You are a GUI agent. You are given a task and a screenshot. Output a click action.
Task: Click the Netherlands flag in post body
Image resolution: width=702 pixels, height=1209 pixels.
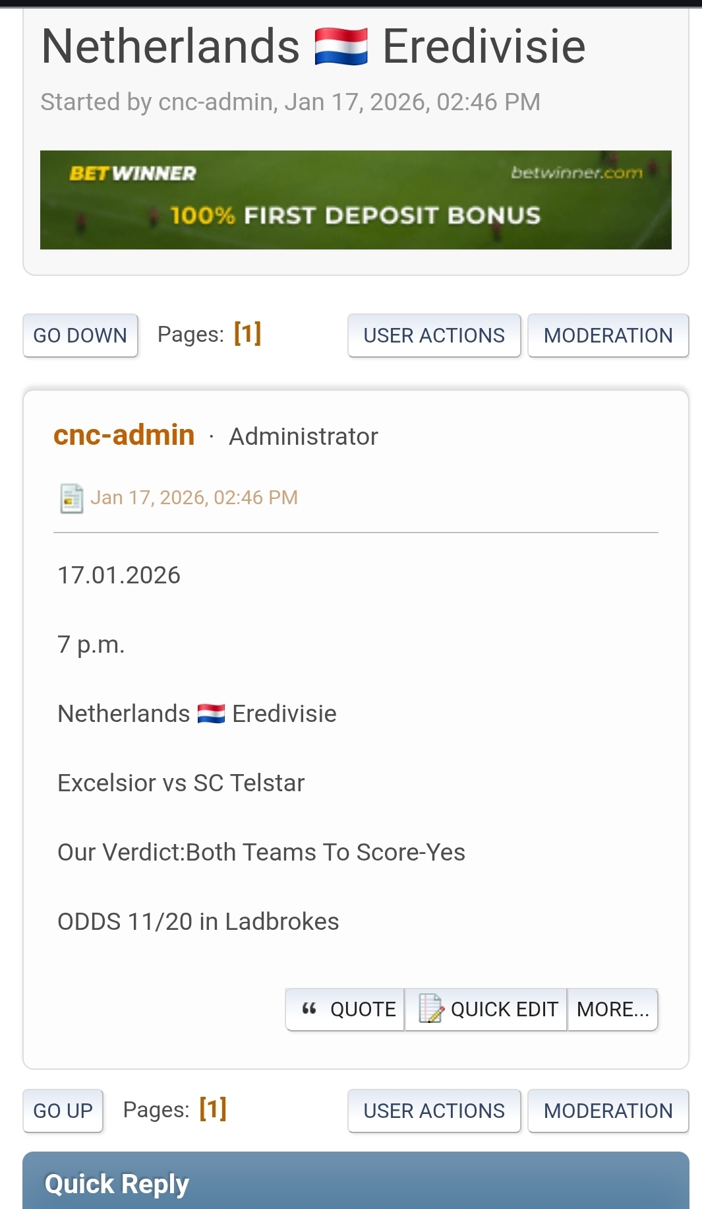[x=211, y=714]
